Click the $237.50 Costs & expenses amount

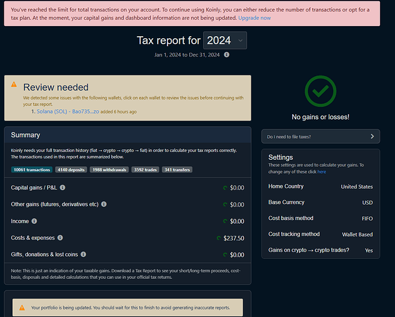point(234,238)
